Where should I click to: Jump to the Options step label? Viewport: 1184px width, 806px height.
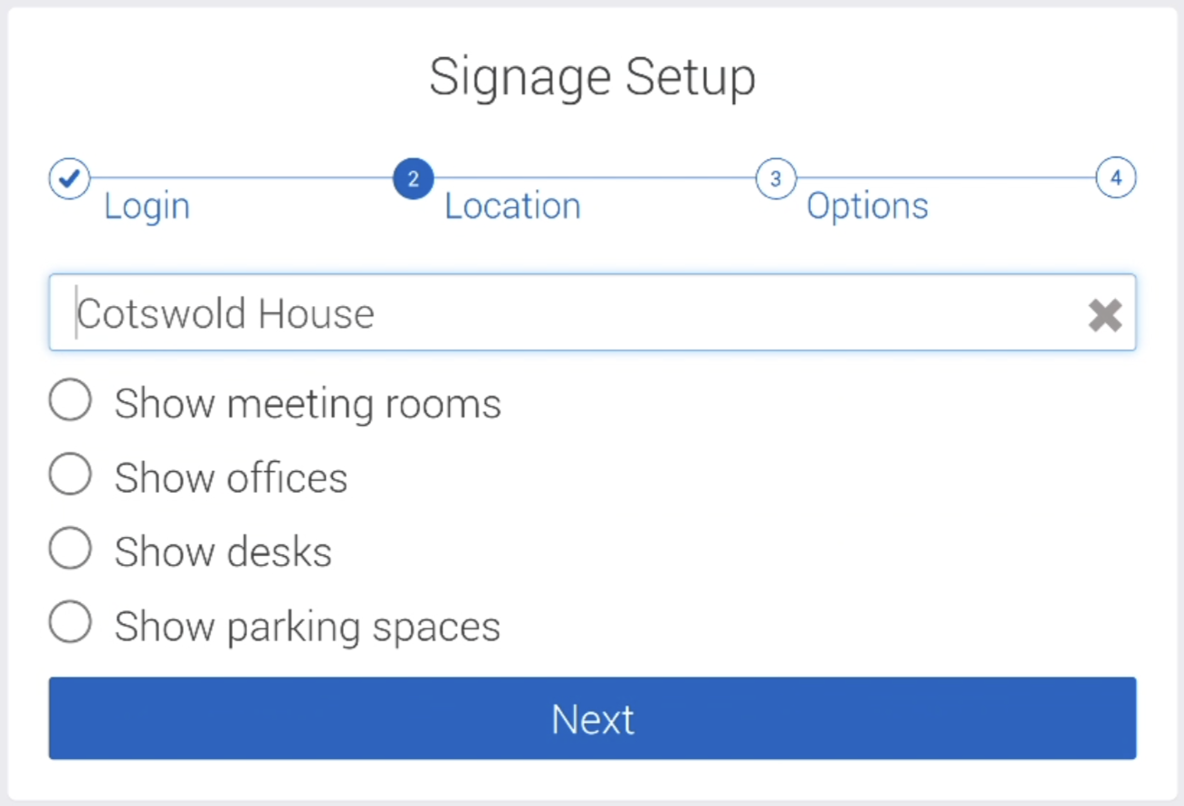(x=867, y=206)
